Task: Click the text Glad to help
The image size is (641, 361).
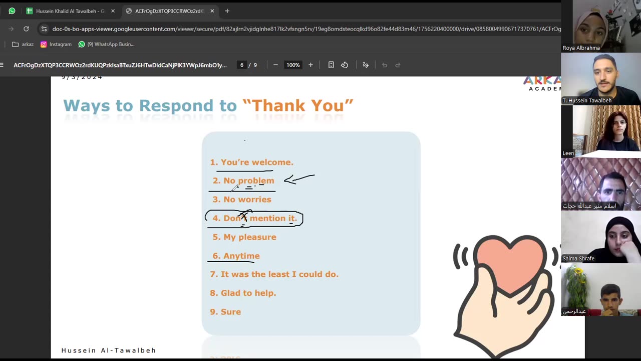Action: (248, 293)
